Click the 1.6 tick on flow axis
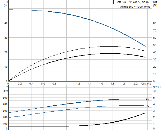Image resolution: width=161 pixels, height=130 pixels. [101, 84]
